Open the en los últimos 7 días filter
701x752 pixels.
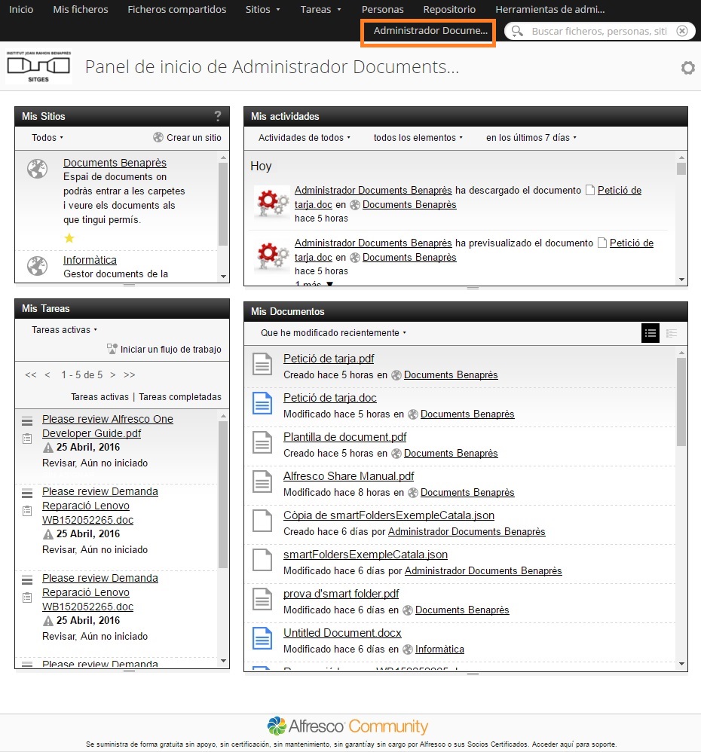(531, 138)
